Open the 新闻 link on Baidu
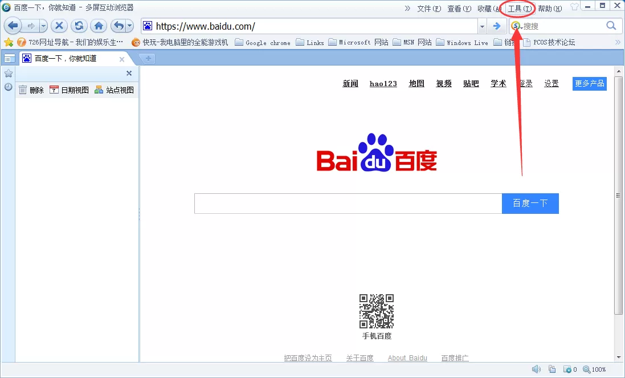 coord(350,83)
